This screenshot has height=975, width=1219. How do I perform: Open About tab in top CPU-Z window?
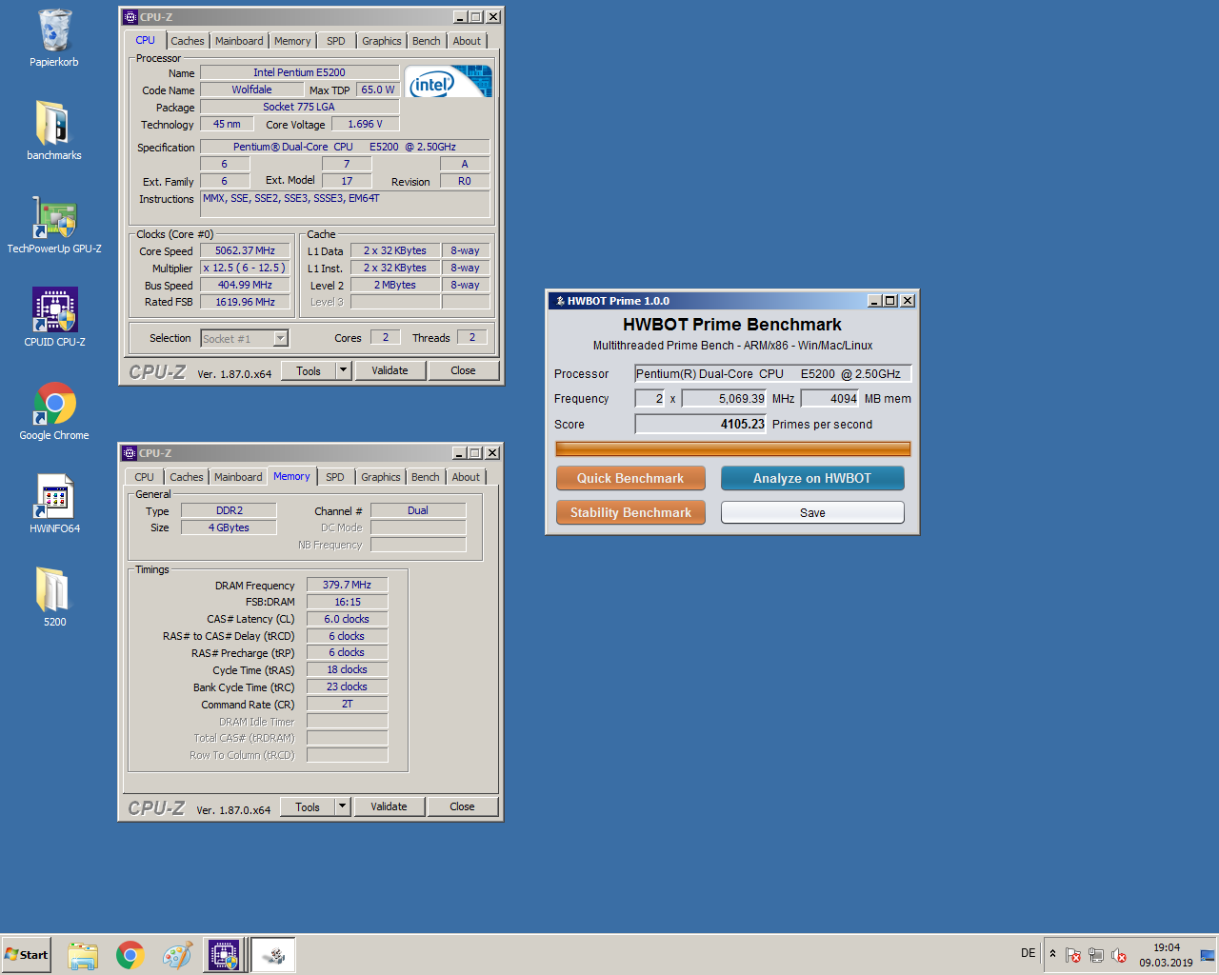pyautogui.click(x=467, y=41)
